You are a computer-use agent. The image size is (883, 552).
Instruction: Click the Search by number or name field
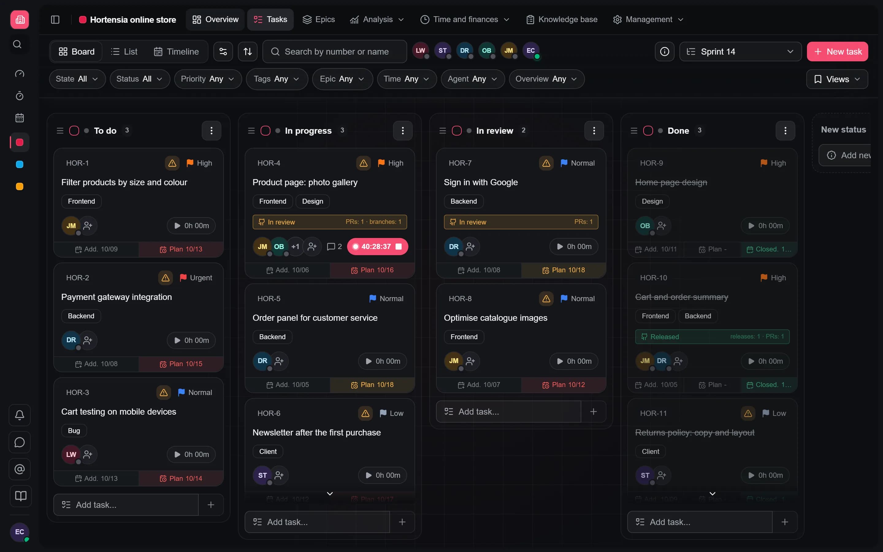334,52
